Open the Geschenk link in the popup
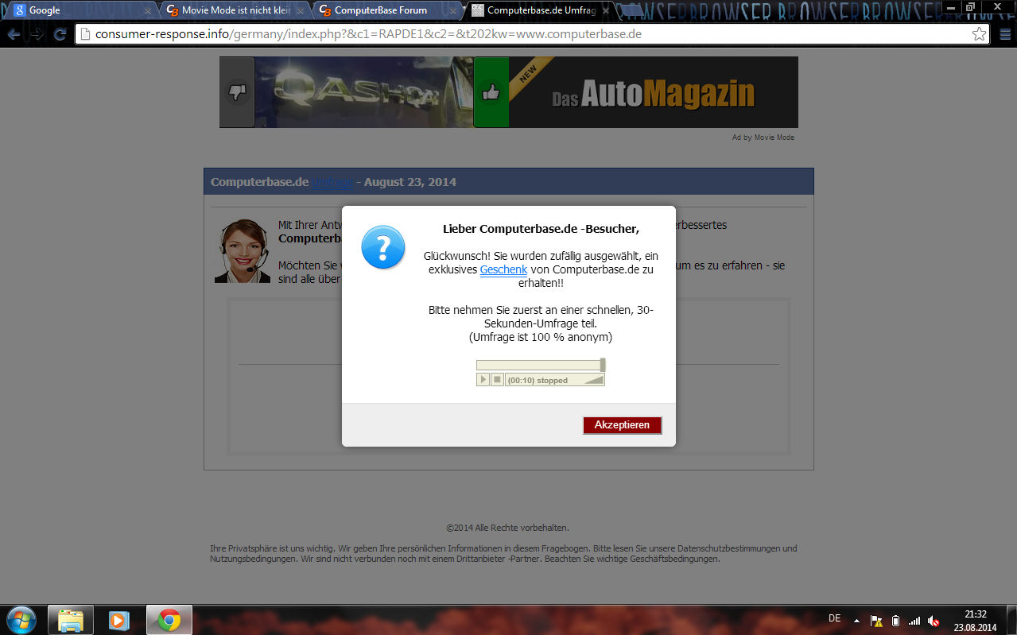This screenshot has width=1017, height=635. [503, 270]
